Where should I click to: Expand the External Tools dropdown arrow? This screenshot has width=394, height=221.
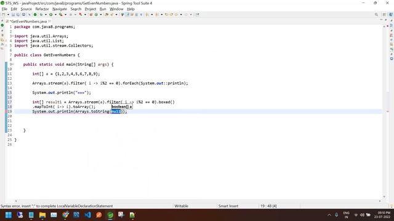[66, 15]
